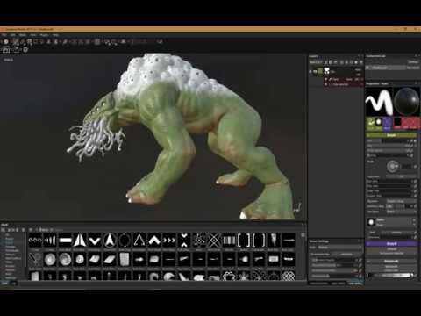The height and width of the screenshot is (316, 421).
Task: Select the double triangle spike alpha in shelf
Action: (80, 241)
